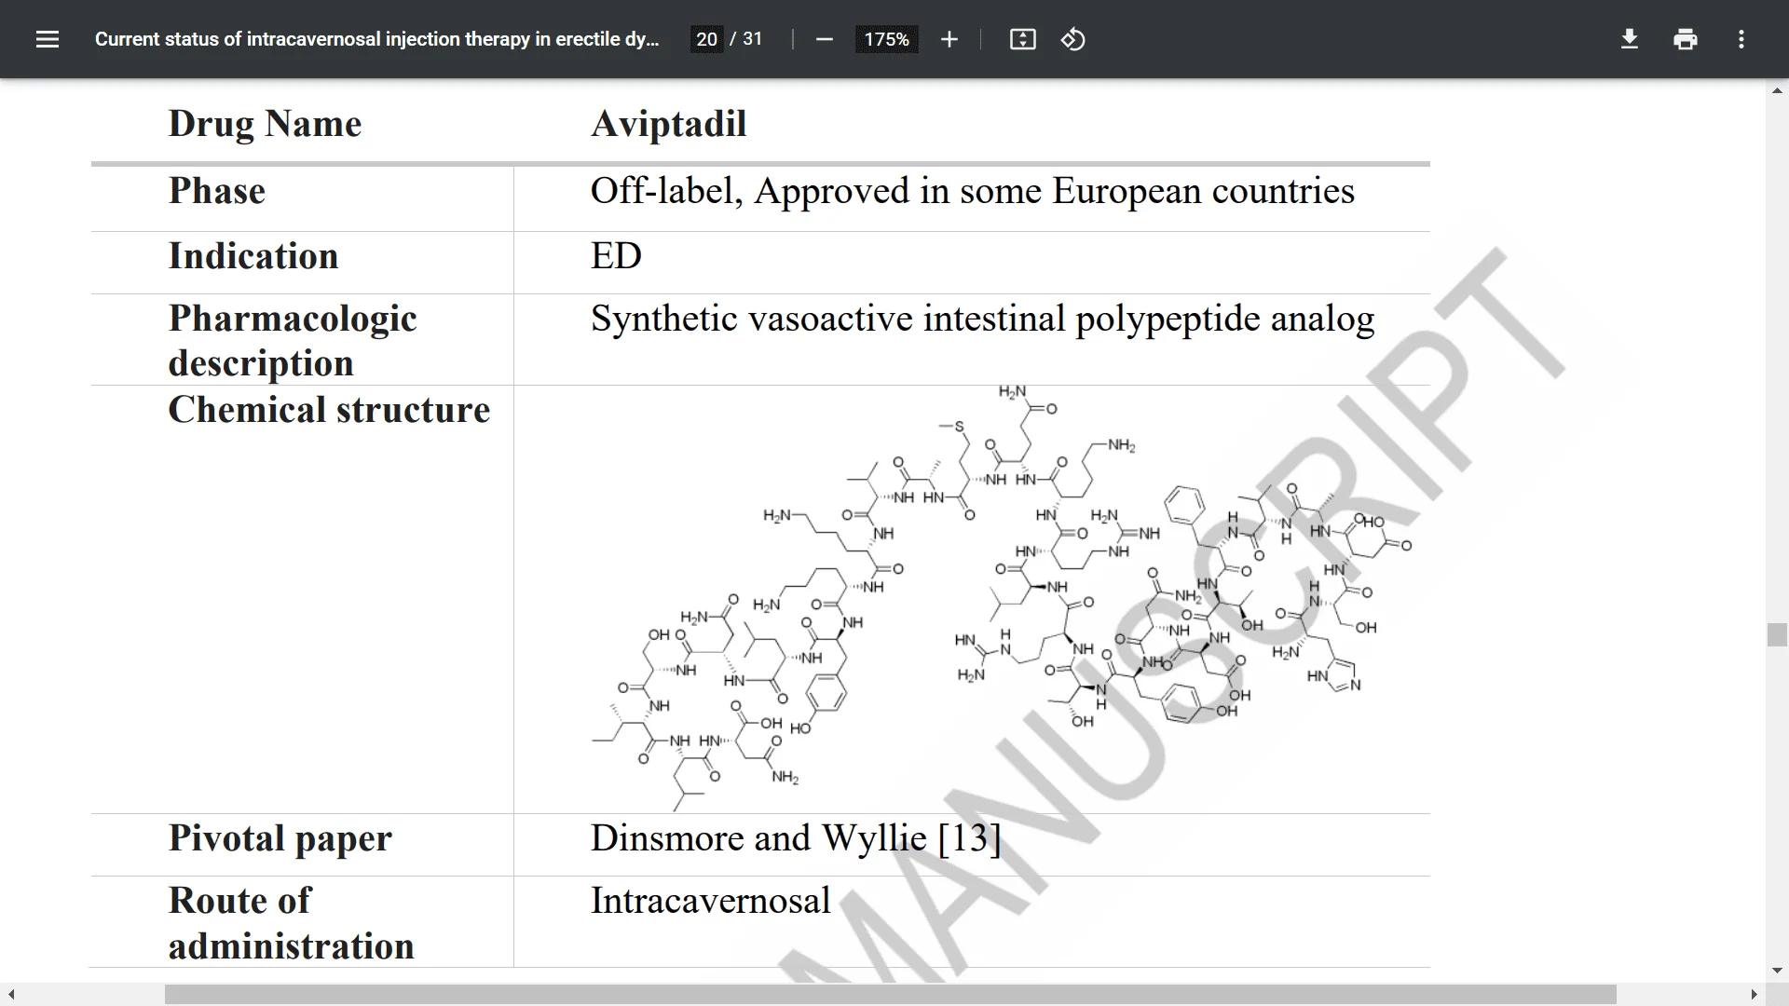Viewport: 1789px width, 1006px height.
Task: Click the 'ED' indication value
Action: (x=616, y=256)
